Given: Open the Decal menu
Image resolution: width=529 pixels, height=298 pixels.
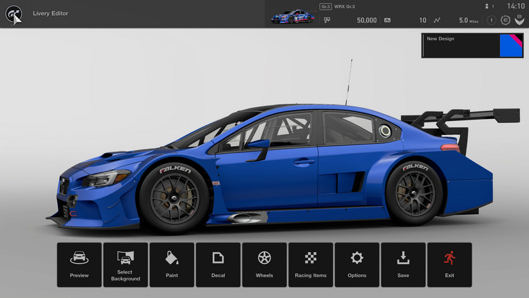Looking at the screenshot, I should pyautogui.click(x=218, y=265).
